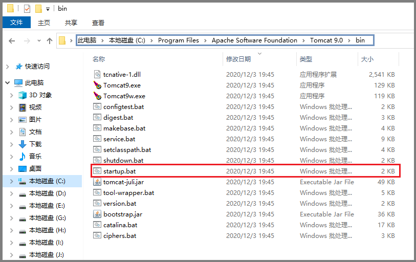Sort by the 修改日期 column header
Viewport: 416px width, 262px height.
[x=238, y=59]
